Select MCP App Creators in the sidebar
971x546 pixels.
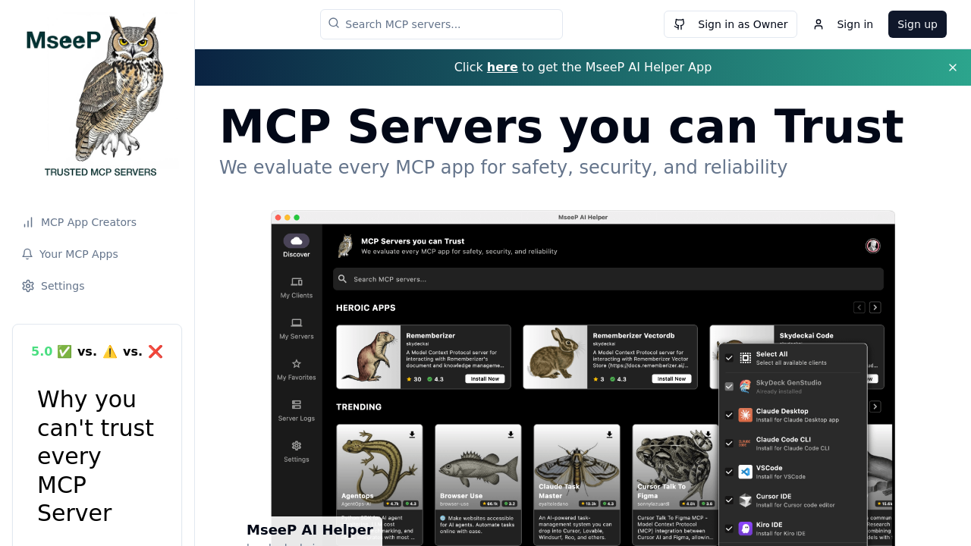click(79, 221)
